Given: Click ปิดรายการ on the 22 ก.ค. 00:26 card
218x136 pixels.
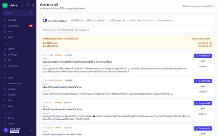Looking at the screenshot, I should click(x=203, y=92).
